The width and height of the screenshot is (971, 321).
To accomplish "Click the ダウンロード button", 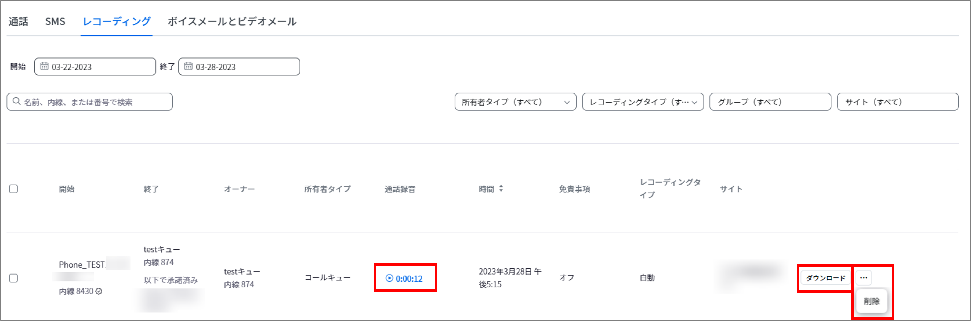I will click(825, 278).
